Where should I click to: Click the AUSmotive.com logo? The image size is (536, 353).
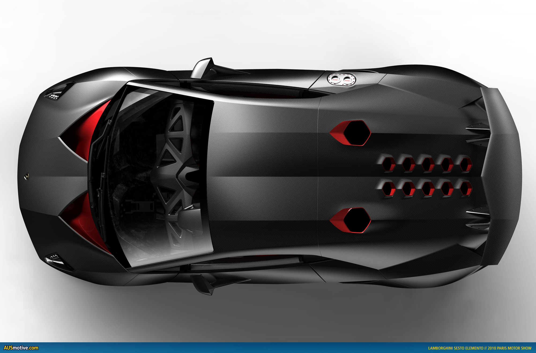[21, 348]
